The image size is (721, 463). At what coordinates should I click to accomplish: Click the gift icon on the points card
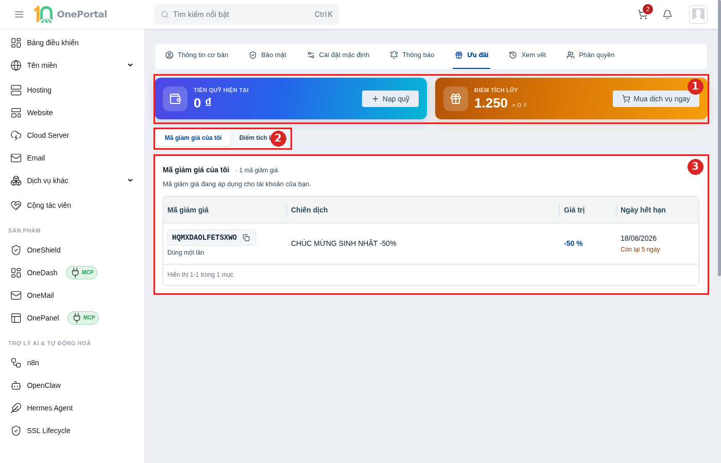(456, 99)
